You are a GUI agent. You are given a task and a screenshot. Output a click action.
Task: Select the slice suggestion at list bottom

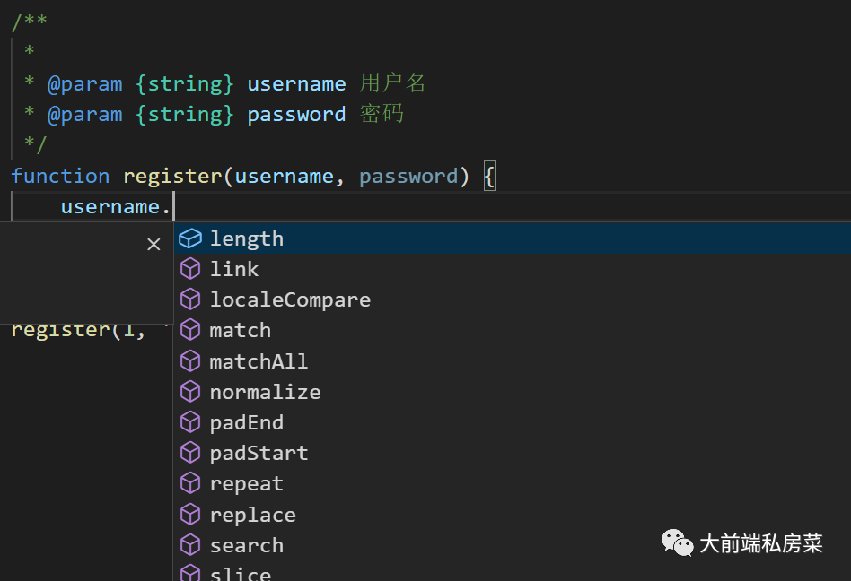click(x=241, y=574)
